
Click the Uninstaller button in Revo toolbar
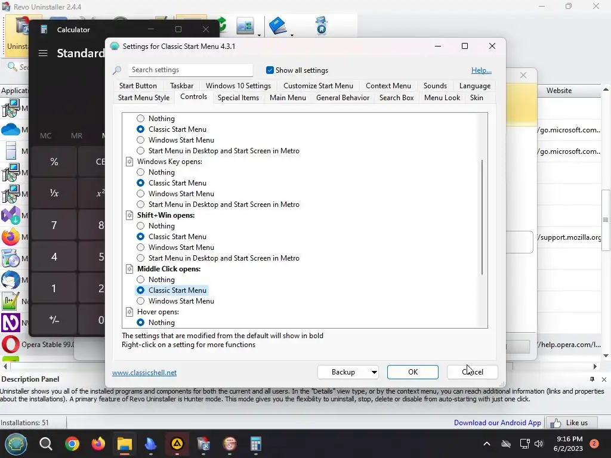pos(17,36)
